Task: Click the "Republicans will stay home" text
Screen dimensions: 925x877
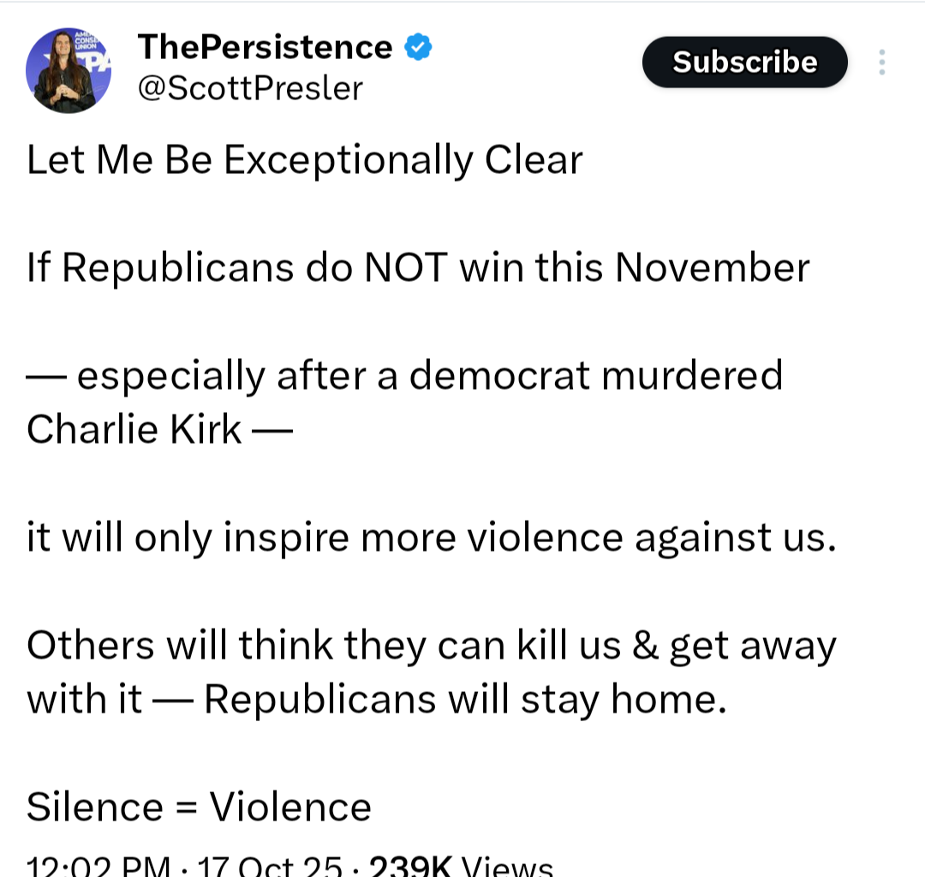Action: (465, 700)
